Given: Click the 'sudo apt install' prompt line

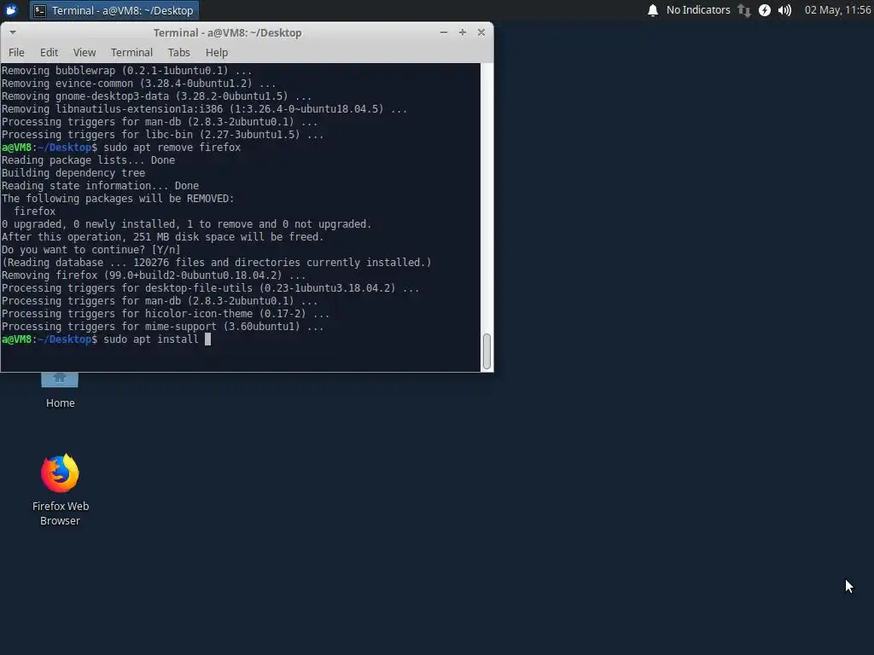Looking at the screenshot, I should point(106,339).
